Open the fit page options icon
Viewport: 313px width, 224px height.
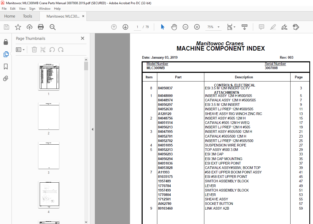coord(230,27)
